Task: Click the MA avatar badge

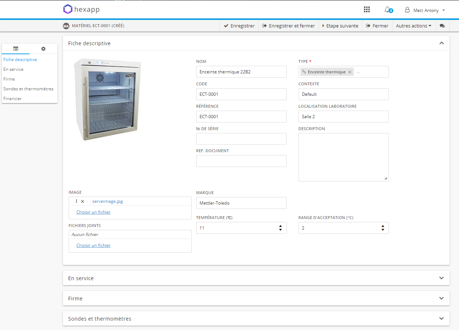Action: [x=66, y=26]
